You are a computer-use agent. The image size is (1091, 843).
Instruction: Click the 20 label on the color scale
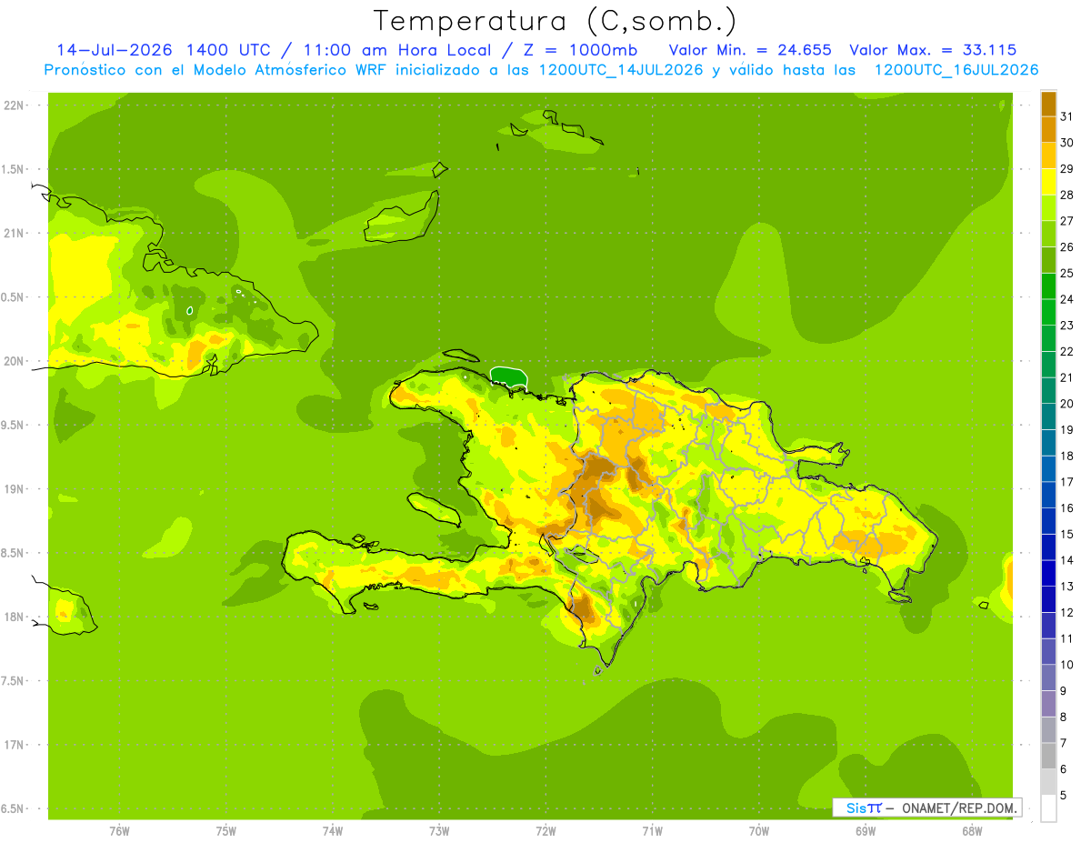coord(1067,404)
